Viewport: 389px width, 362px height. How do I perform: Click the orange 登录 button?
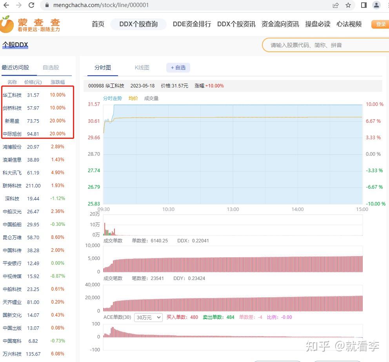click(380, 24)
